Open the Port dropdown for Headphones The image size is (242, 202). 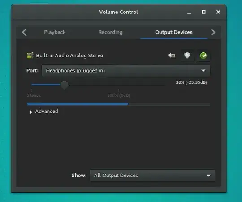[126, 71]
